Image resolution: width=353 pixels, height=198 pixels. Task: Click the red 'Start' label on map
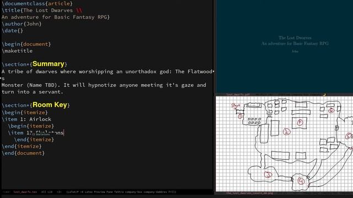236,106
